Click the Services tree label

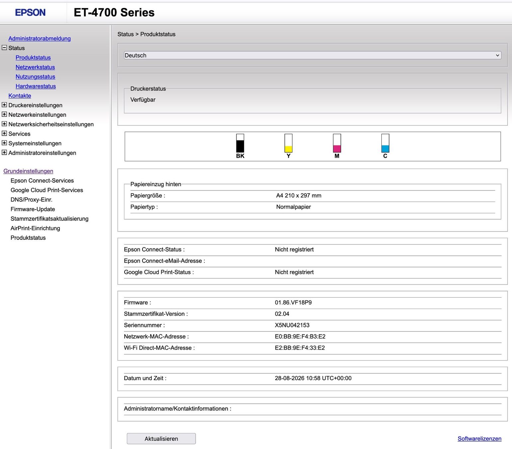point(19,134)
